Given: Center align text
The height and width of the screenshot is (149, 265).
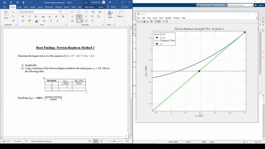Looking at the screenshot, I should 79,17.
